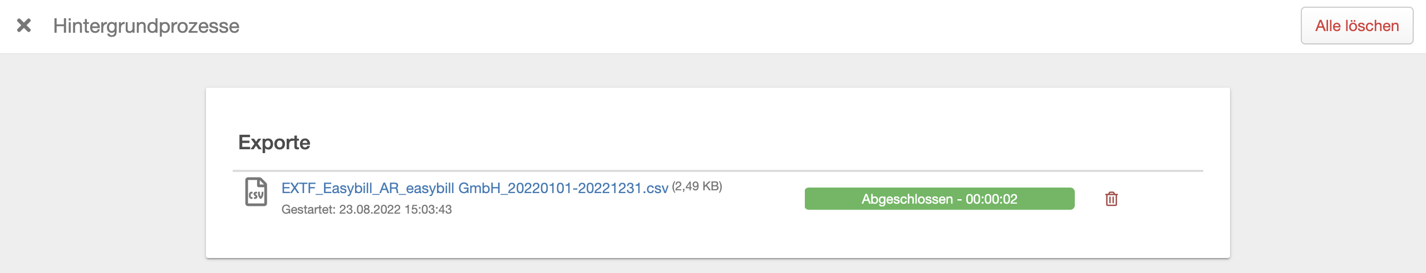Viewport: 1426px width, 273px height.
Task: Click the 00:00:02 duration in the status bar
Action: point(991,199)
